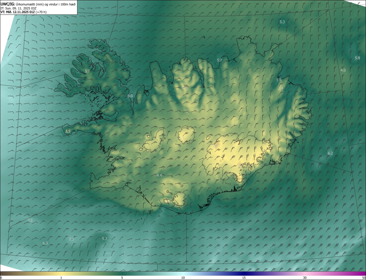Click the 6.2 value label on the map
Viewport: 366px width, 280px height.
pos(330,153)
